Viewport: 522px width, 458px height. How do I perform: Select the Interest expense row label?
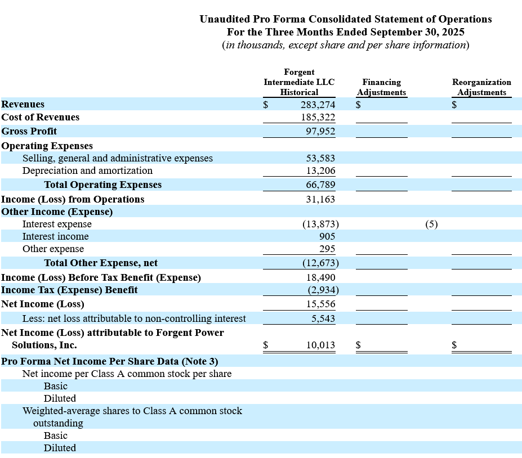(57, 224)
